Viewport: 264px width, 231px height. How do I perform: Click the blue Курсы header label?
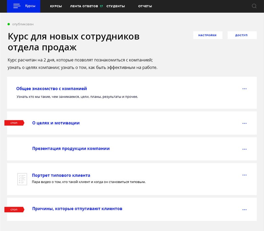click(30, 6)
